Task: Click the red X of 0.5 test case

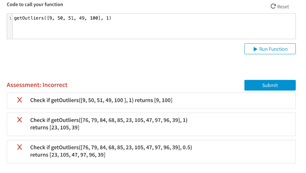Action: (x=19, y=147)
